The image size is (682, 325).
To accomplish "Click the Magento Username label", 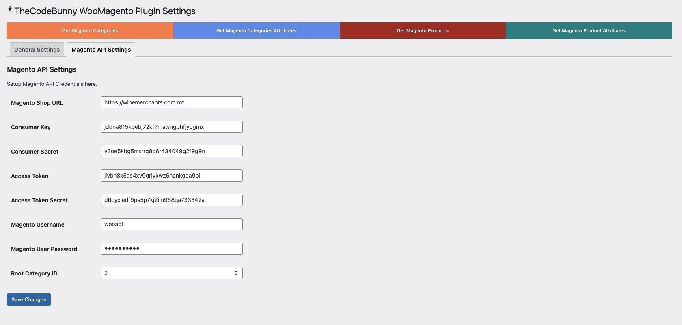I will 38,225.
